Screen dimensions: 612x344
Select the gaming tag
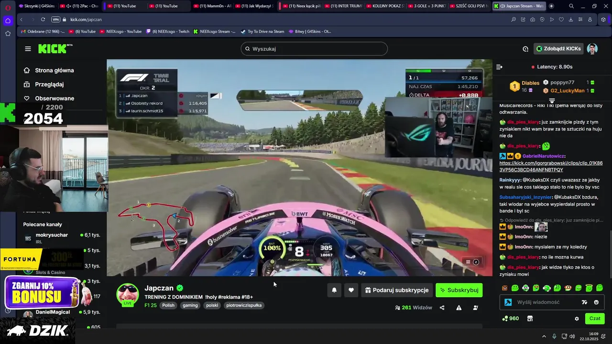point(190,305)
